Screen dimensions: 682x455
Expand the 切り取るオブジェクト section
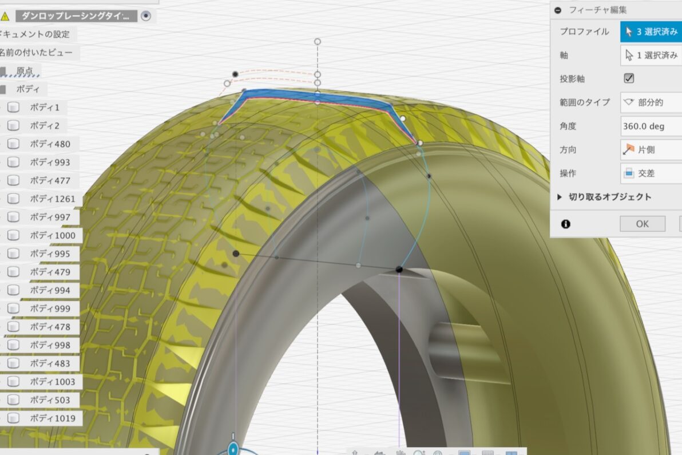tap(560, 197)
